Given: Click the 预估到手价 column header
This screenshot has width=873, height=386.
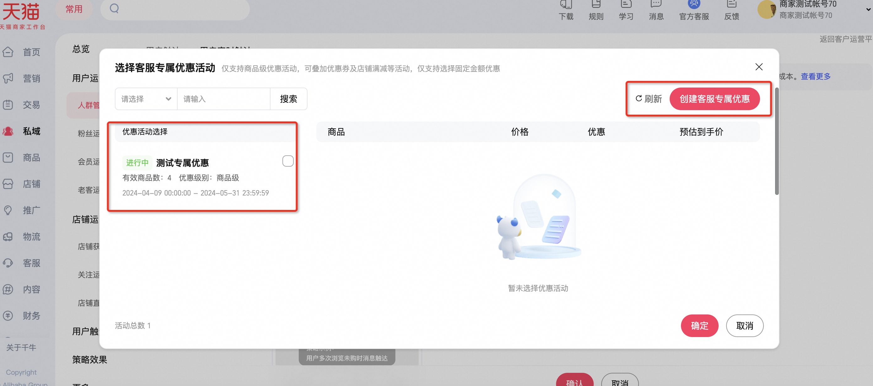Looking at the screenshot, I should (x=702, y=132).
